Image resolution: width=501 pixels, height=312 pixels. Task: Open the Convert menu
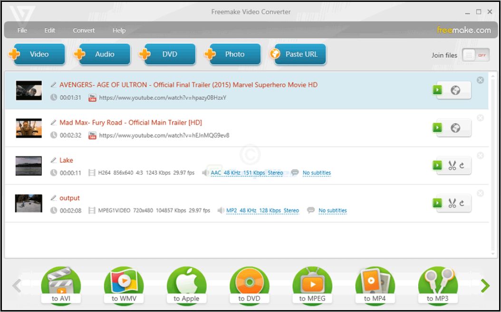(84, 30)
